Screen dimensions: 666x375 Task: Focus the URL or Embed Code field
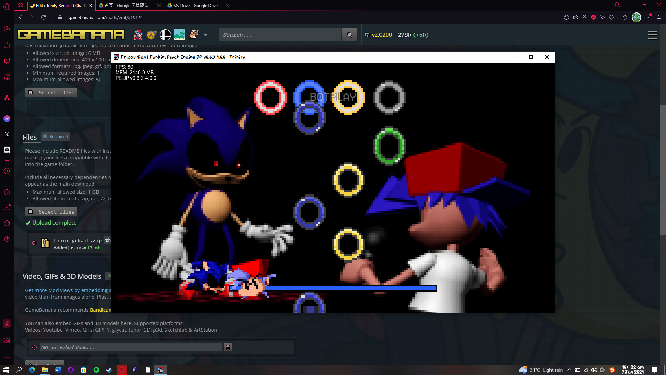pyautogui.click(x=130, y=347)
